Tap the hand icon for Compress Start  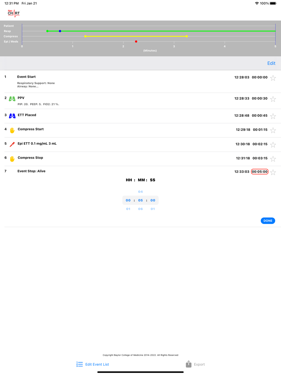(12, 130)
